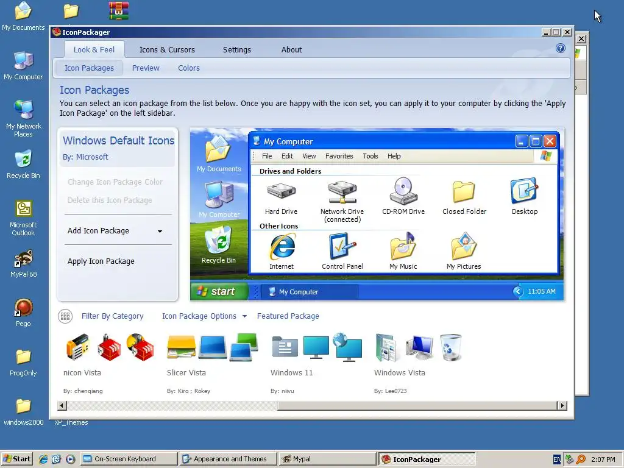The width and height of the screenshot is (624, 468).
Task: Click the left arrow of package scrollbar
Action: 62,405
